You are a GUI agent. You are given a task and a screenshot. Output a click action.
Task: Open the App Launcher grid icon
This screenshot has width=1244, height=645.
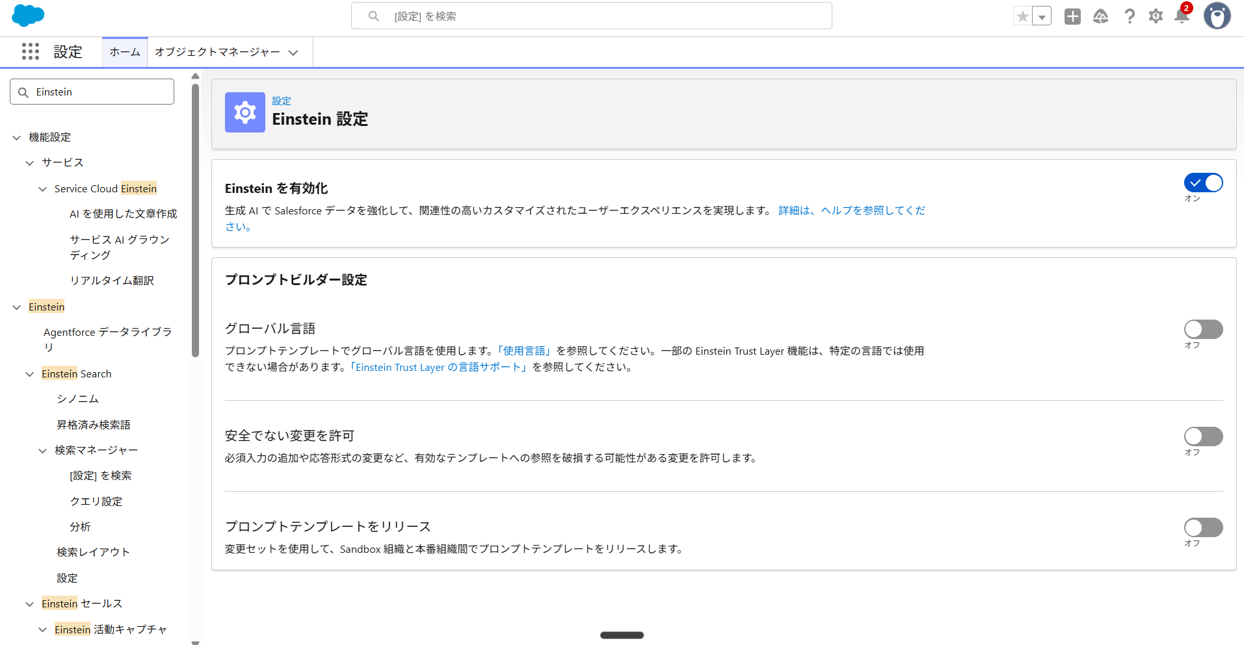(31, 51)
